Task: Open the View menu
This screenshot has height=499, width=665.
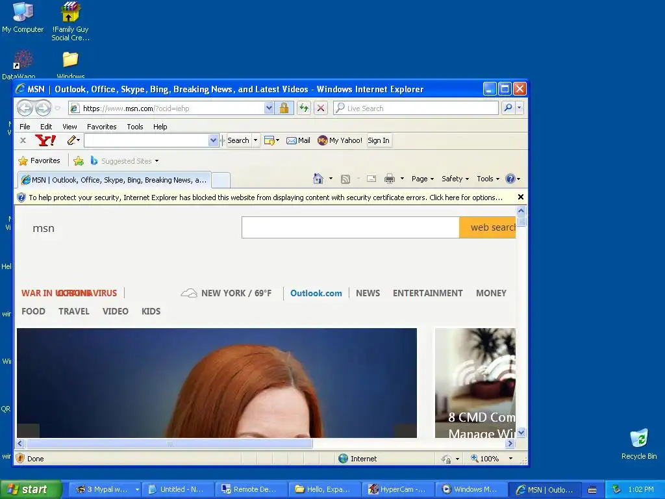Action: pyautogui.click(x=69, y=127)
